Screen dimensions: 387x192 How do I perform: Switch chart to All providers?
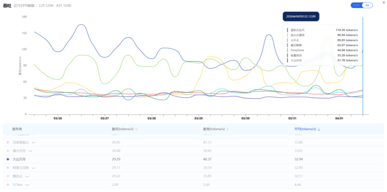click(x=367, y=5)
